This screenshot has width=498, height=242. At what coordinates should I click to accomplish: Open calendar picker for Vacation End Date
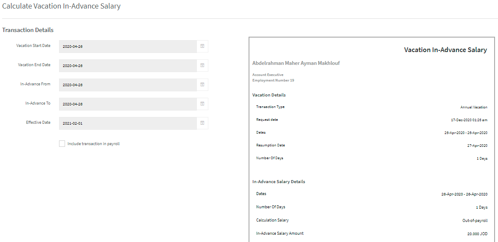tap(202, 66)
